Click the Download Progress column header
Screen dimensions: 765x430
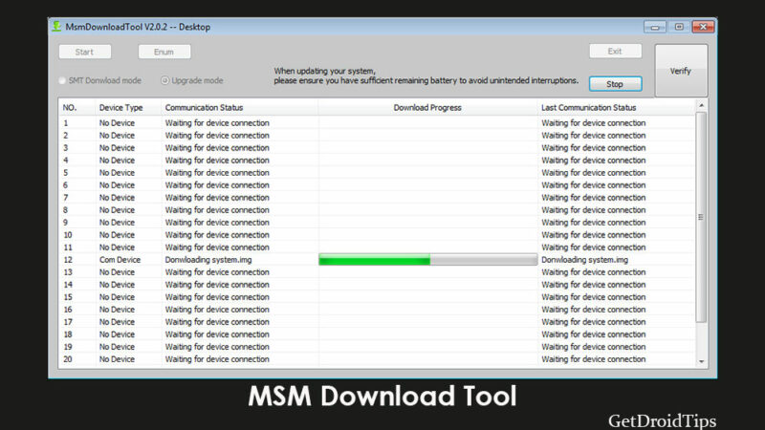click(x=427, y=107)
